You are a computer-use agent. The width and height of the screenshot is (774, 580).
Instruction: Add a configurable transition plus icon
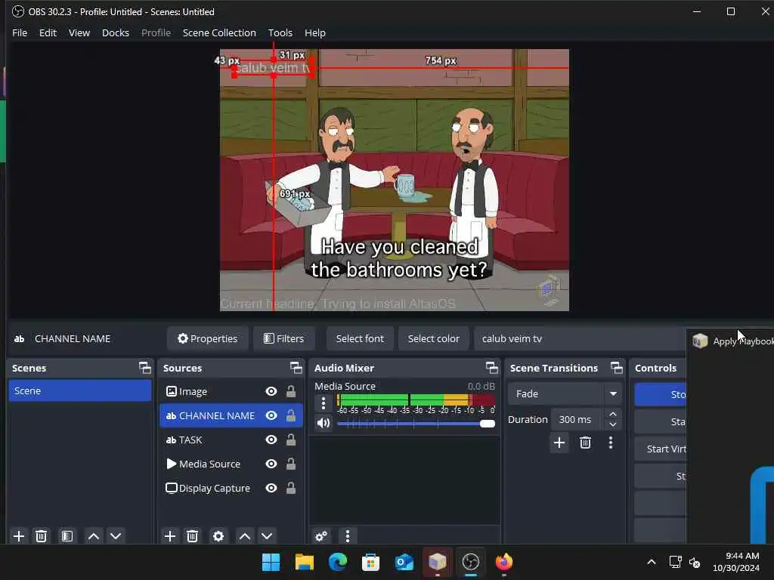click(559, 443)
